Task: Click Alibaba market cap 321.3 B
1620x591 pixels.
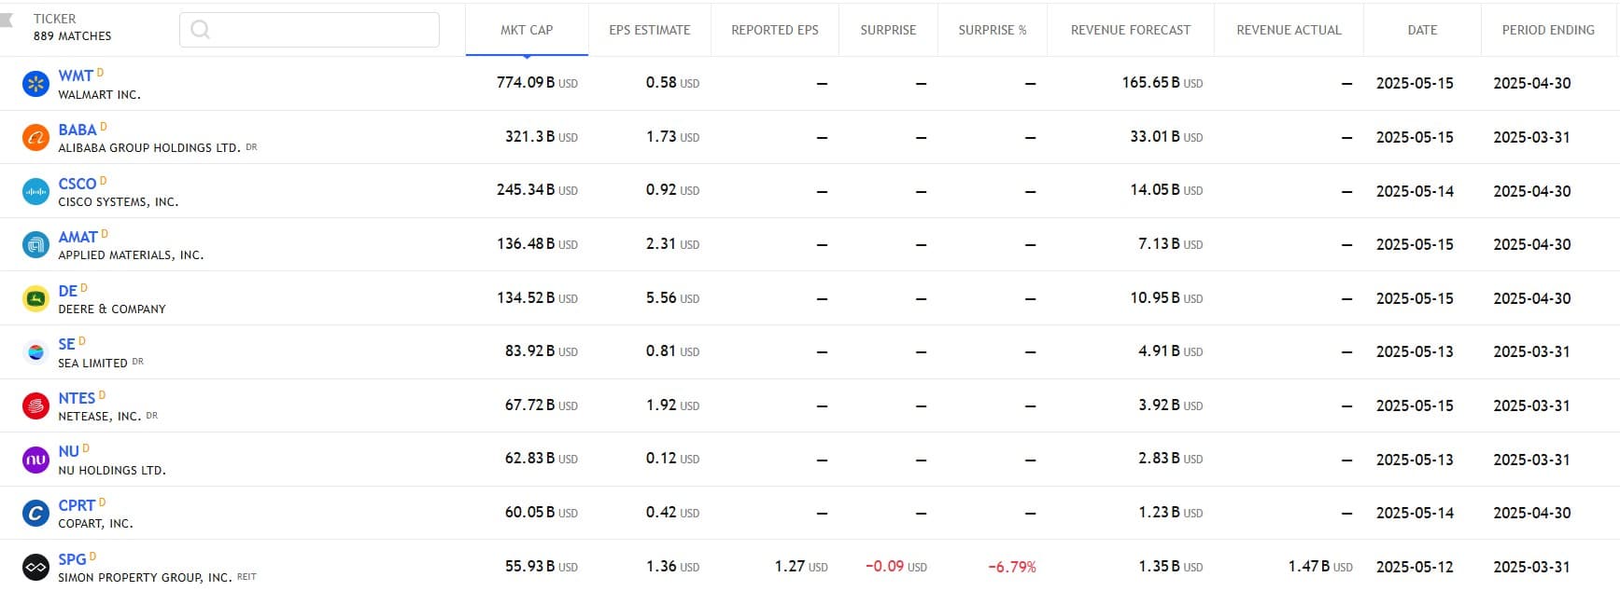Action: [542, 136]
